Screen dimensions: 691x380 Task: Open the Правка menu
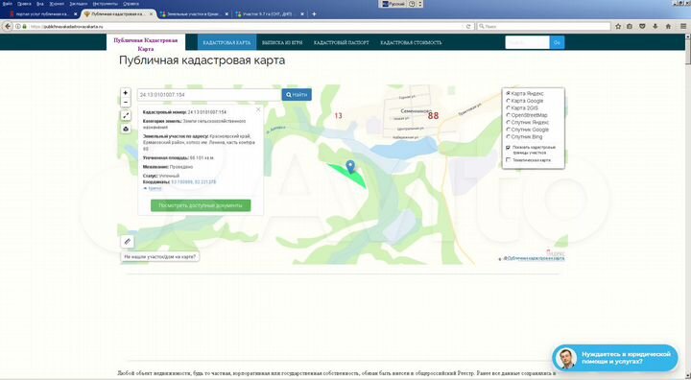[24, 4]
